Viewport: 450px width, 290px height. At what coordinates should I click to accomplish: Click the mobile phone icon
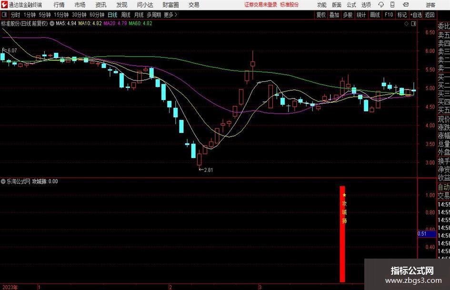click(x=392, y=5)
